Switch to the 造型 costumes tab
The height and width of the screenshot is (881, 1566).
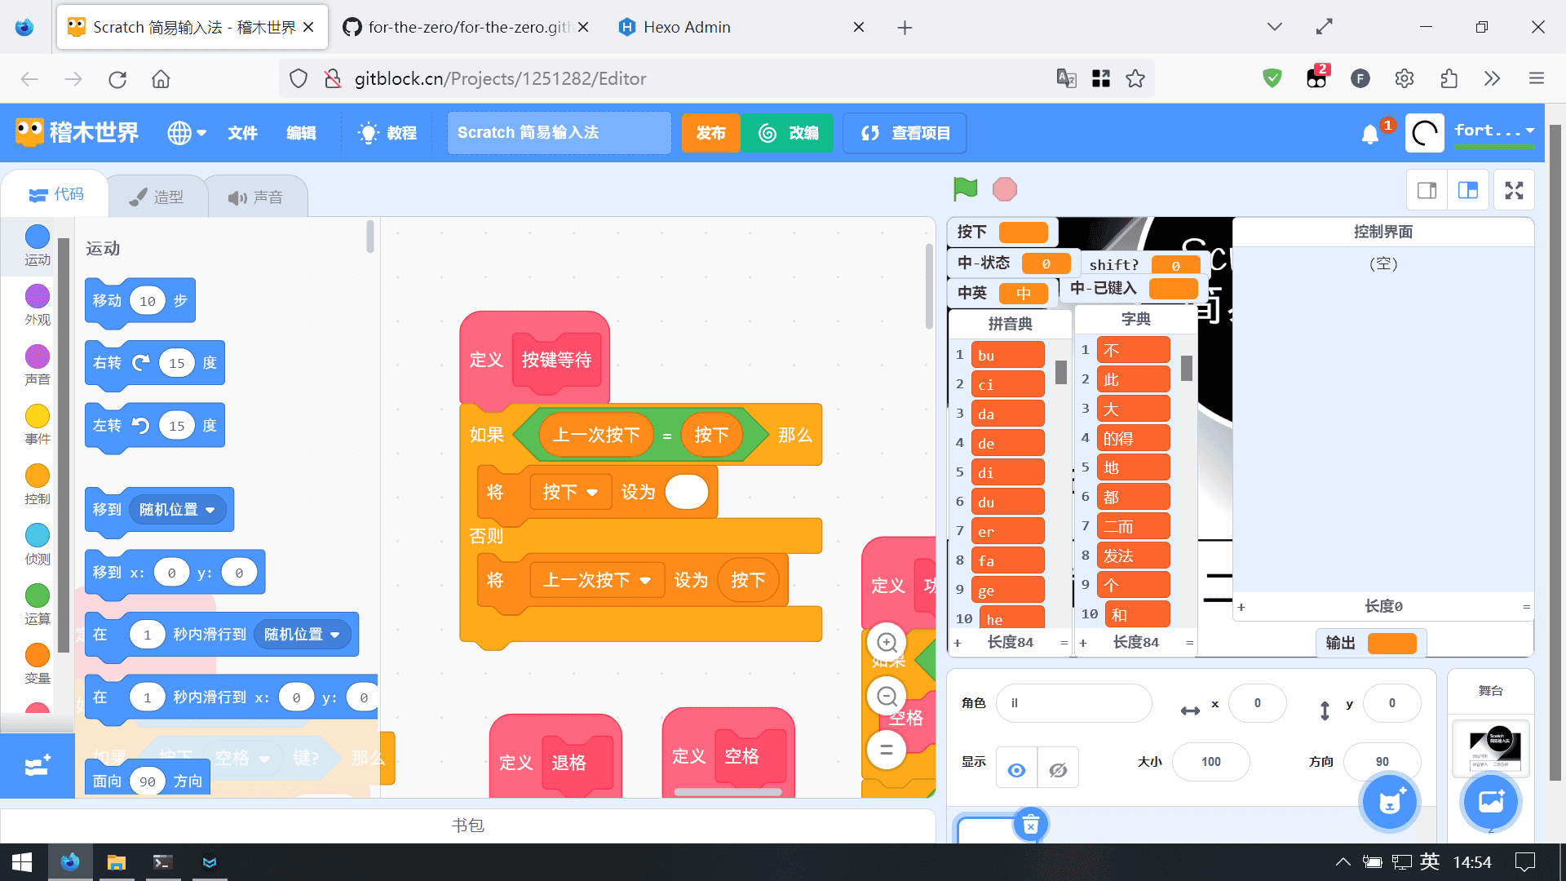tap(157, 197)
